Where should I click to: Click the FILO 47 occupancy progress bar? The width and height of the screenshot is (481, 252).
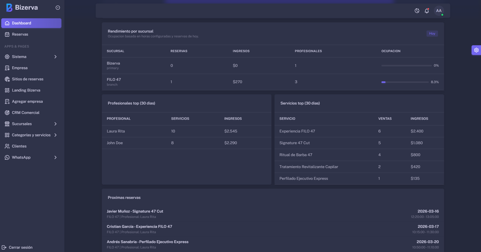[405, 82]
